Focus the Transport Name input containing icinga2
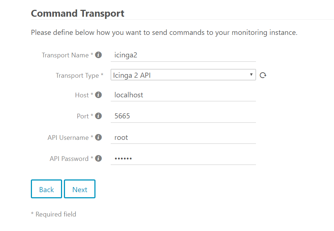This screenshot has height=231, width=334. pyautogui.click(x=183, y=55)
